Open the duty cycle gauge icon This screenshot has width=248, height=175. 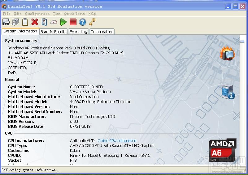tap(54, 22)
